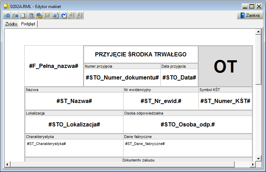Click the gray sheet icon beside the gears
The image size is (266, 172).
click(47, 16)
